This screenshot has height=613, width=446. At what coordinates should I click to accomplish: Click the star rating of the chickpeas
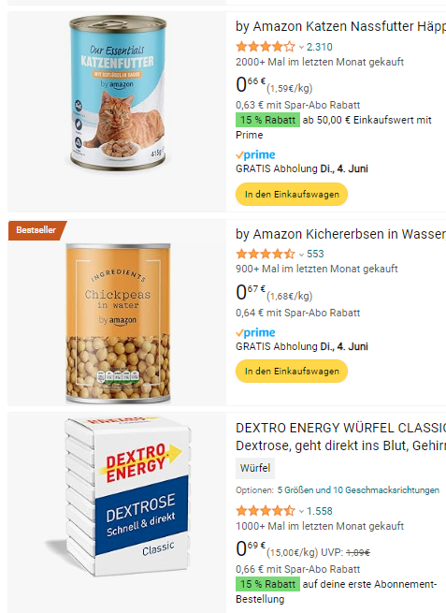point(266,255)
